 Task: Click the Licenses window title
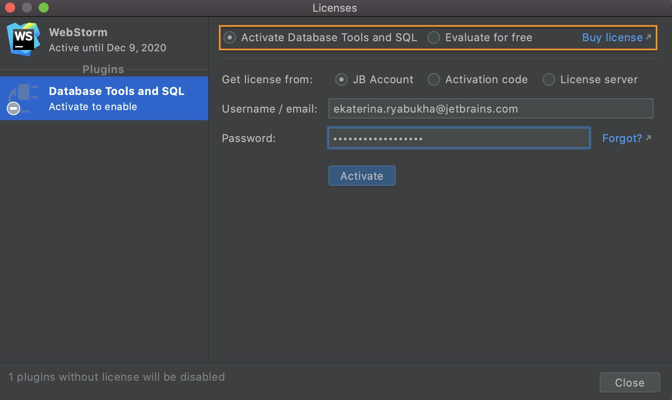tap(335, 8)
